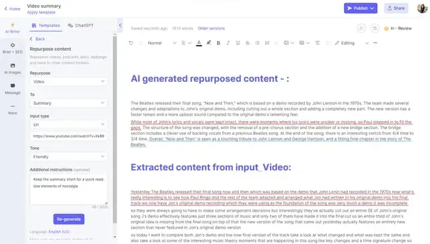
Task: Clear text formatting
Action: (318, 43)
